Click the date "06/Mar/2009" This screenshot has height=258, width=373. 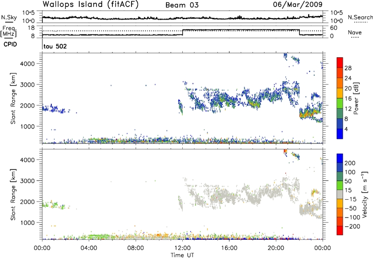[297, 4]
